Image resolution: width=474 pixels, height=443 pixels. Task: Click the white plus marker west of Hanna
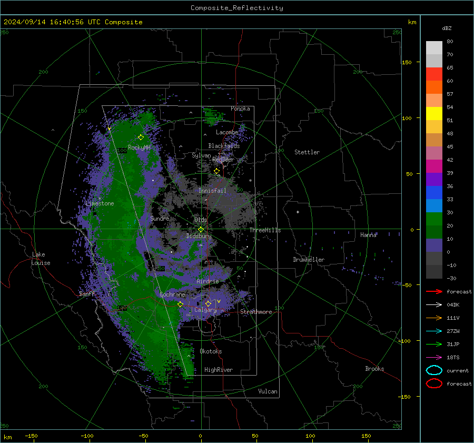[x=298, y=212]
